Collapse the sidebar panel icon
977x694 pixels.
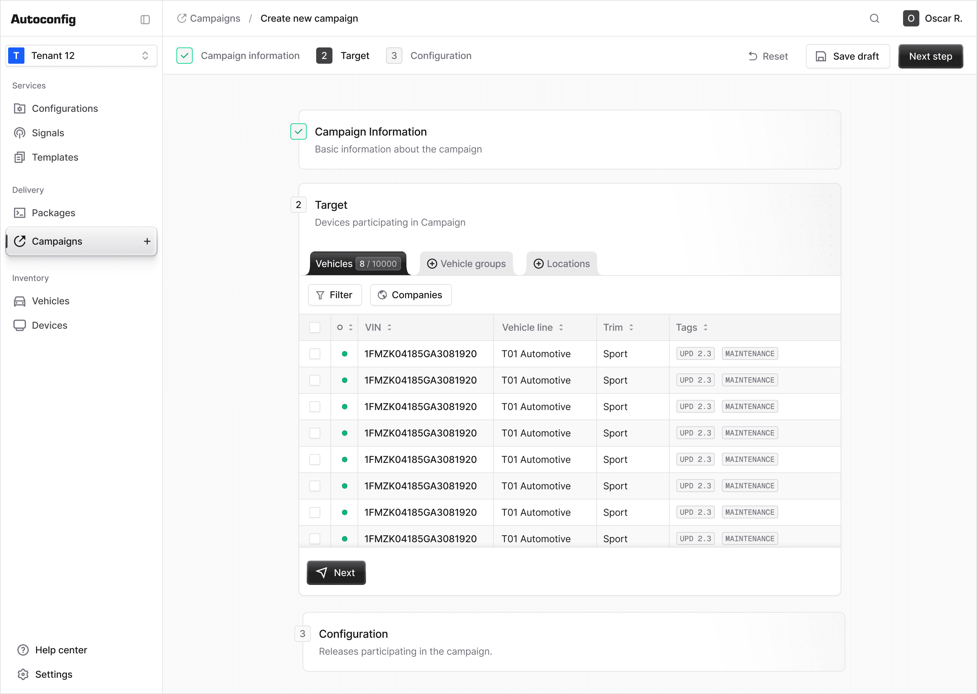pos(145,20)
